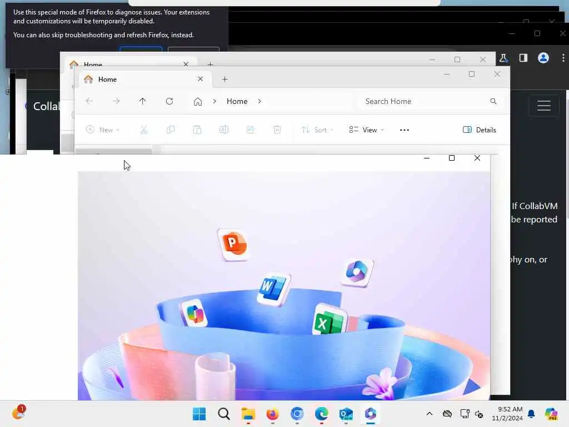Viewport: 569px width, 427px height.
Task: Toggle the Chrome side panel icon
Action: (x=523, y=58)
